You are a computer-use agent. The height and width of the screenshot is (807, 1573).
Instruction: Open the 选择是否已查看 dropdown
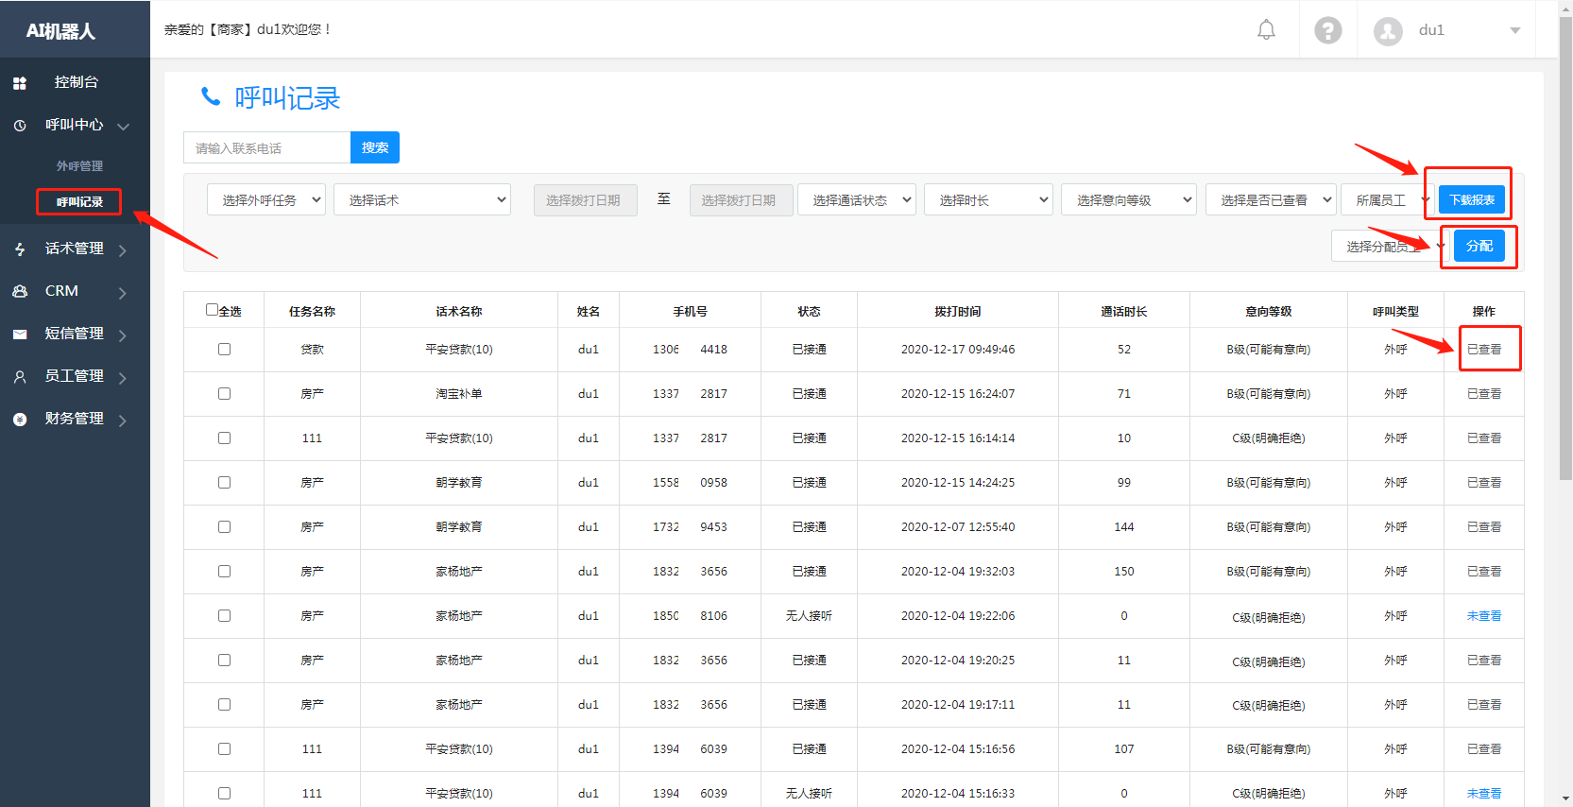tap(1271, 199)
